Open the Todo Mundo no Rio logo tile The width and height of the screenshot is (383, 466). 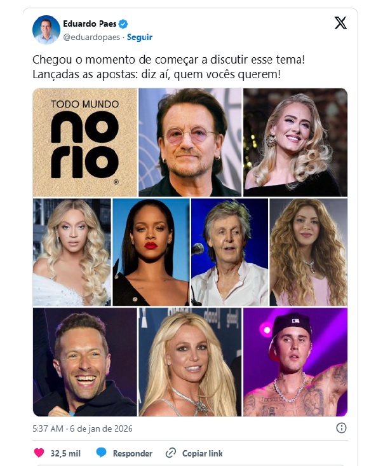pos(85,142)
